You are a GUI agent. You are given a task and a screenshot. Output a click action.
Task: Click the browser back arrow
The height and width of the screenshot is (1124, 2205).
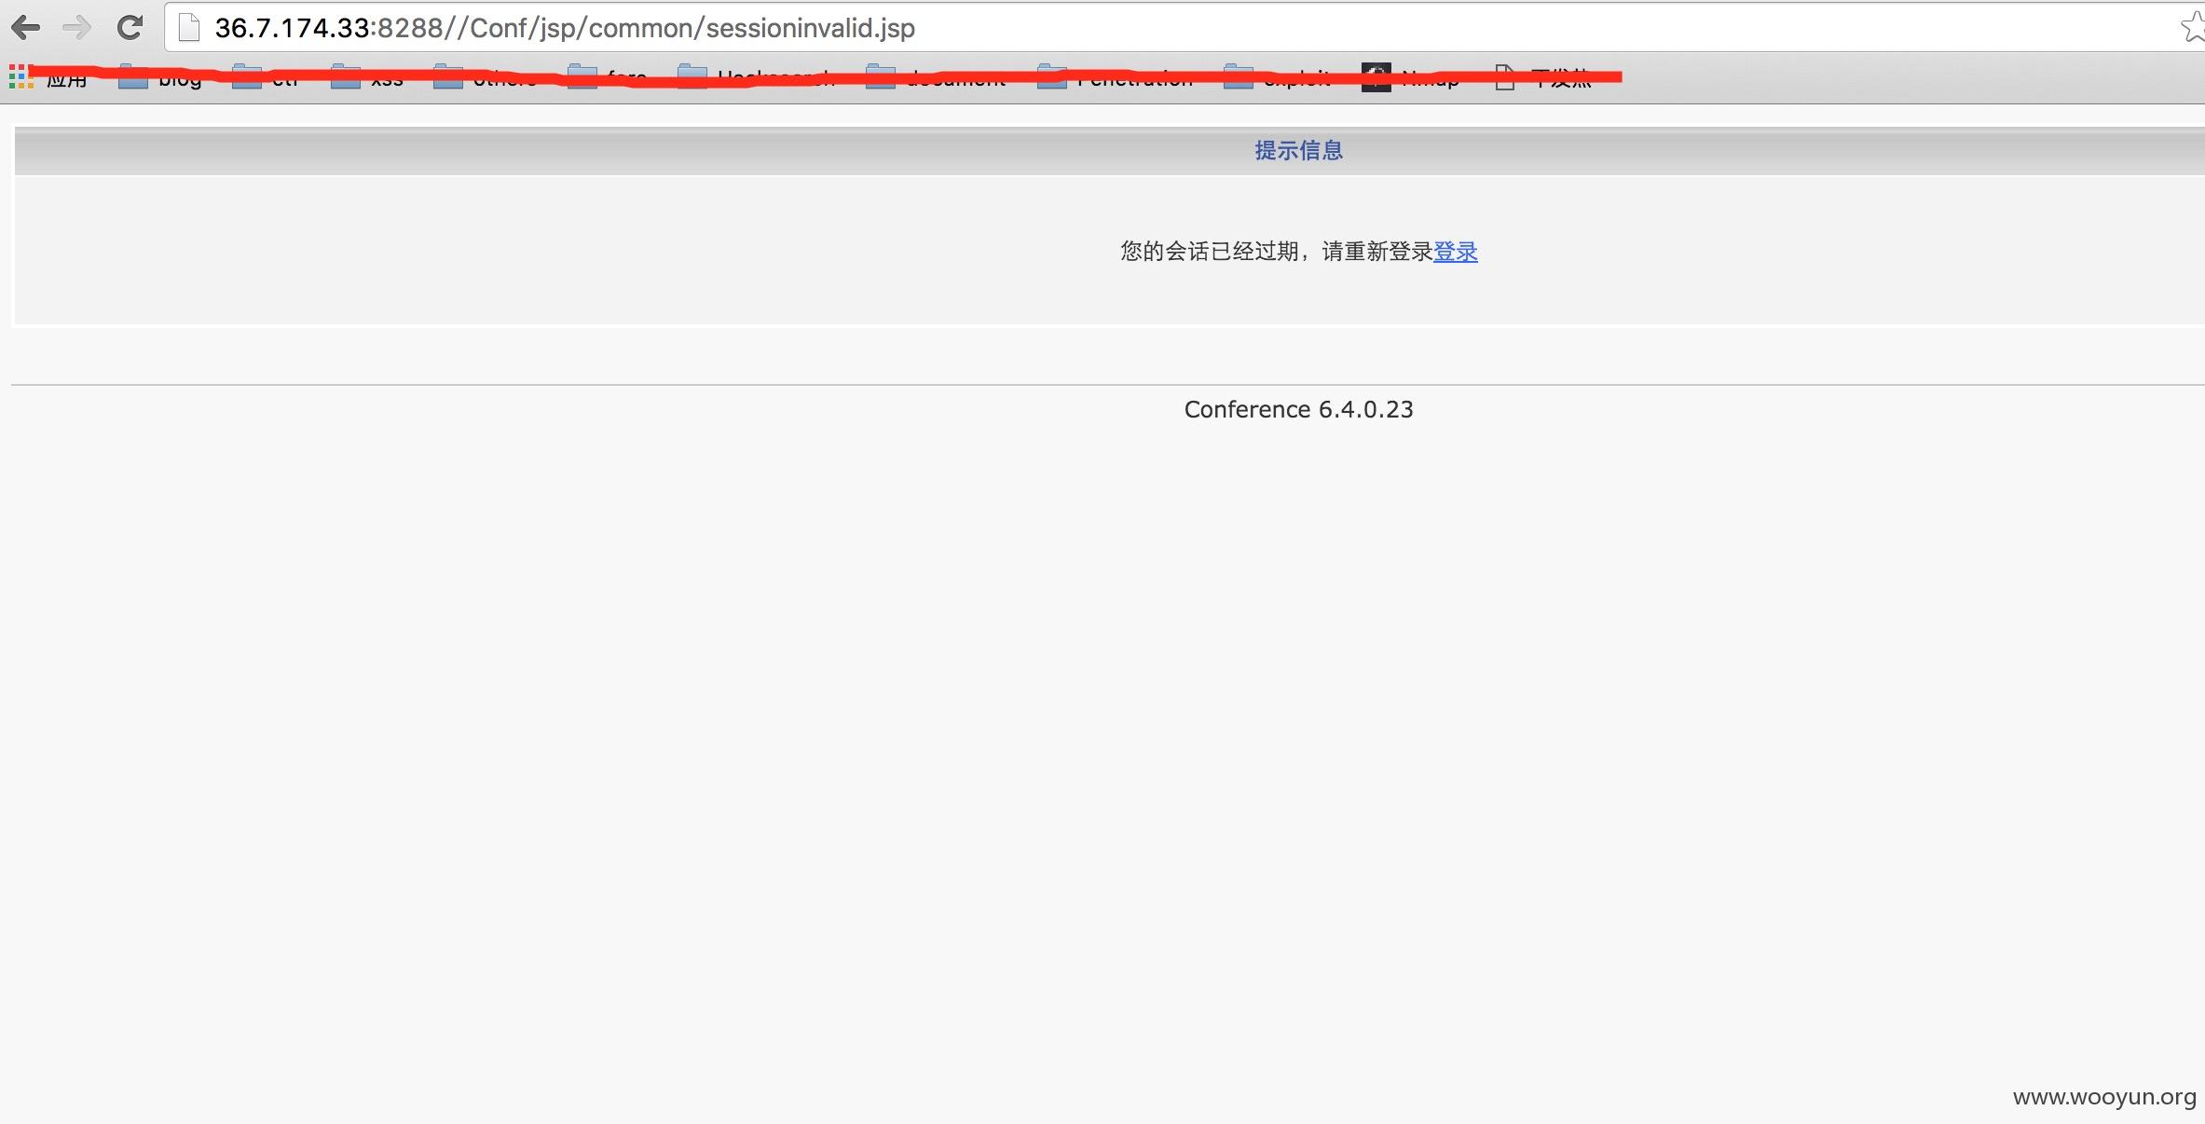pyautogui.click(x=26, y=28)
